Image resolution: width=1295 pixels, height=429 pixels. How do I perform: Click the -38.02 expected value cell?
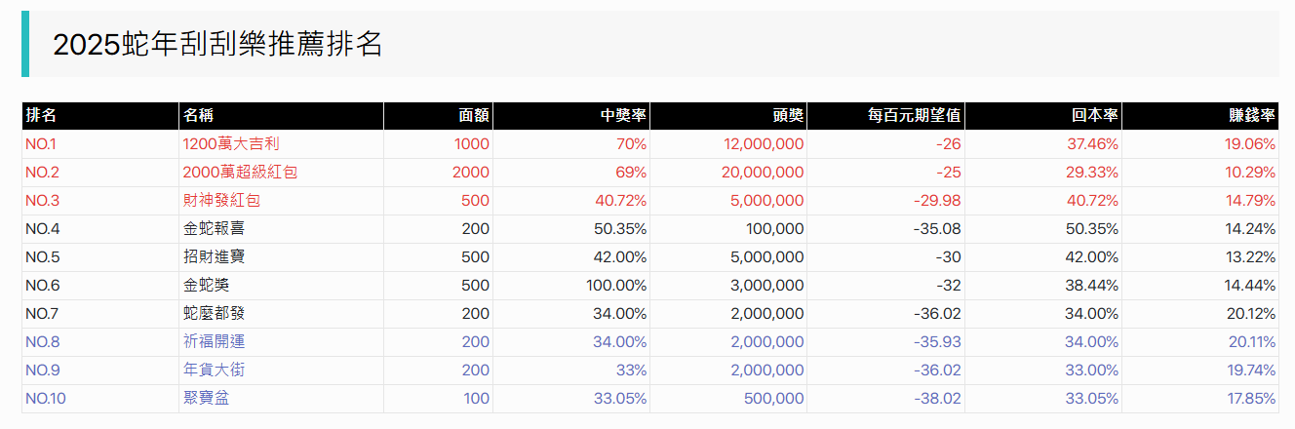pyautogui.click(x=885, y=399)
